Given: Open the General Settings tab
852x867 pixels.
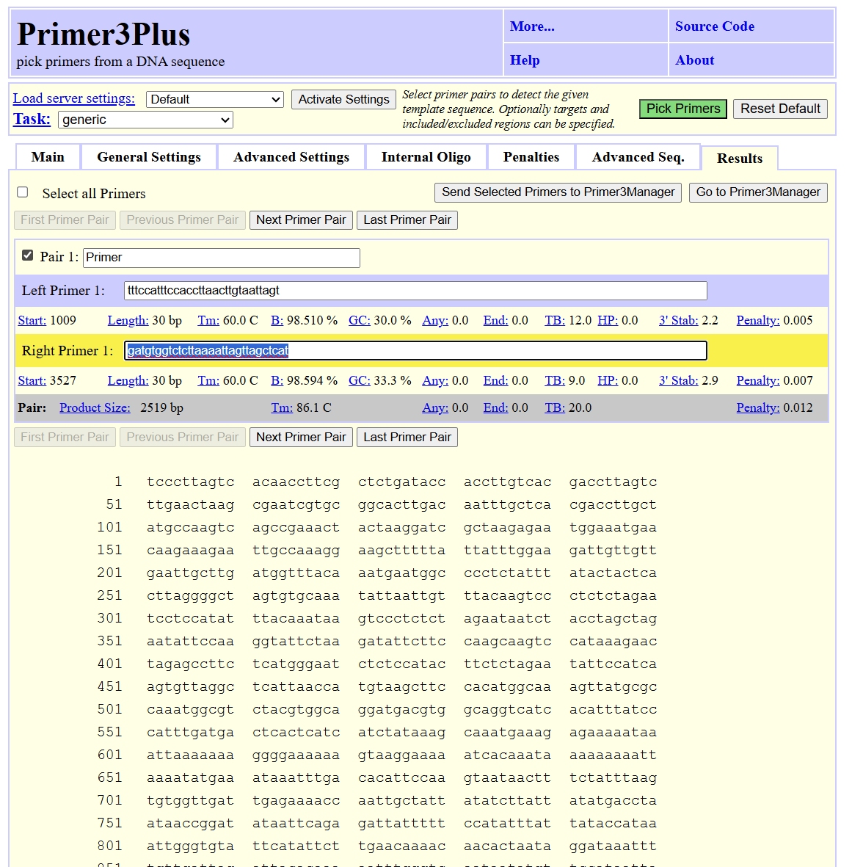Looking at the screenshot, I should click(149, 157).
